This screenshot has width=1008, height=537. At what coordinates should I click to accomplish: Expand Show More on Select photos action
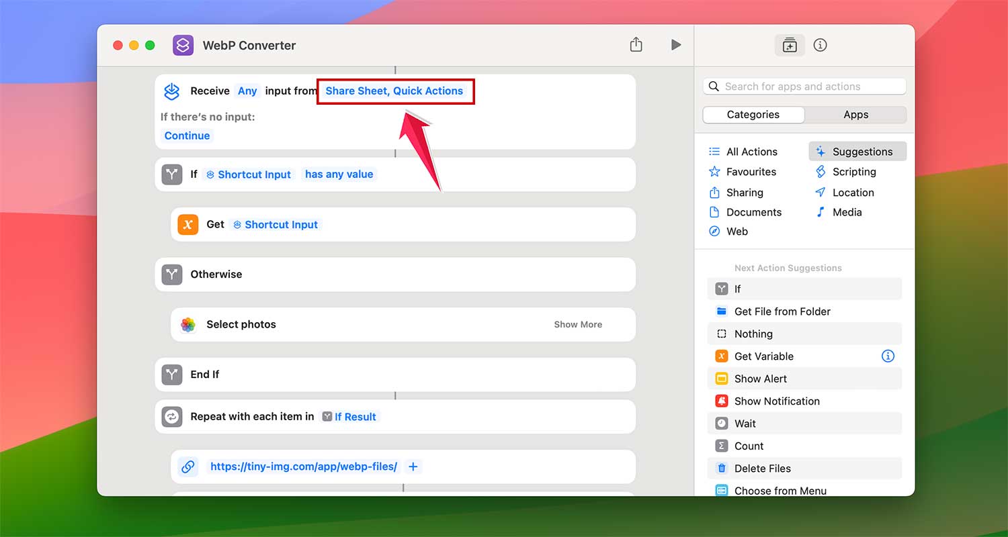tap(577, 324)
